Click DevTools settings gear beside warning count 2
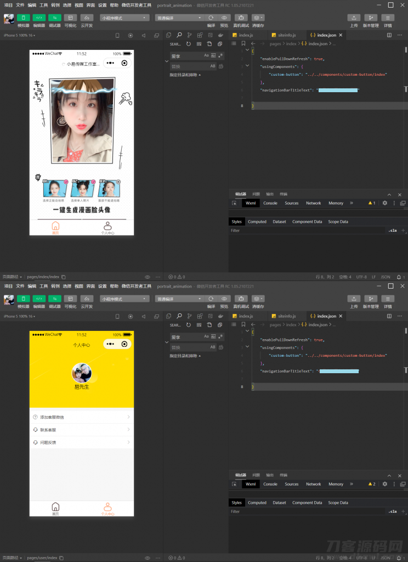Screen dimensions: 408x562 (x=384, y=484)
